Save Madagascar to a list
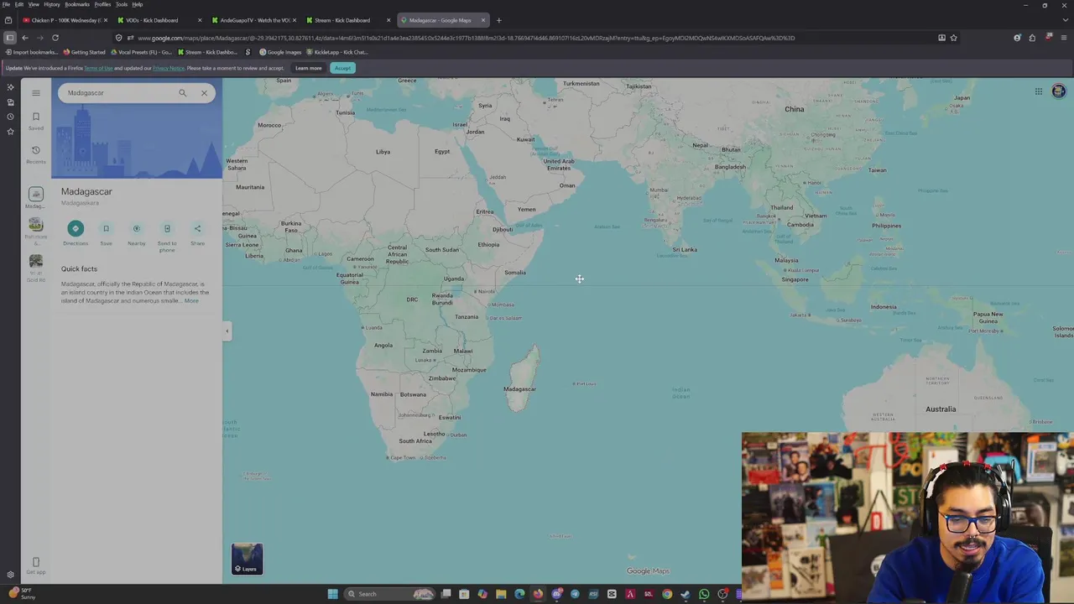1074x604 pixels. [106, 228]
